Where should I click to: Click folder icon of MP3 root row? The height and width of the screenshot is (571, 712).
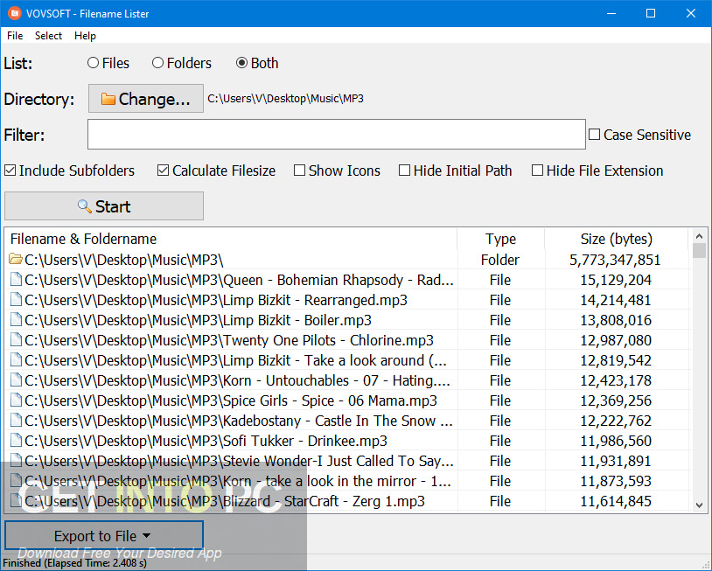coord(16,260)
